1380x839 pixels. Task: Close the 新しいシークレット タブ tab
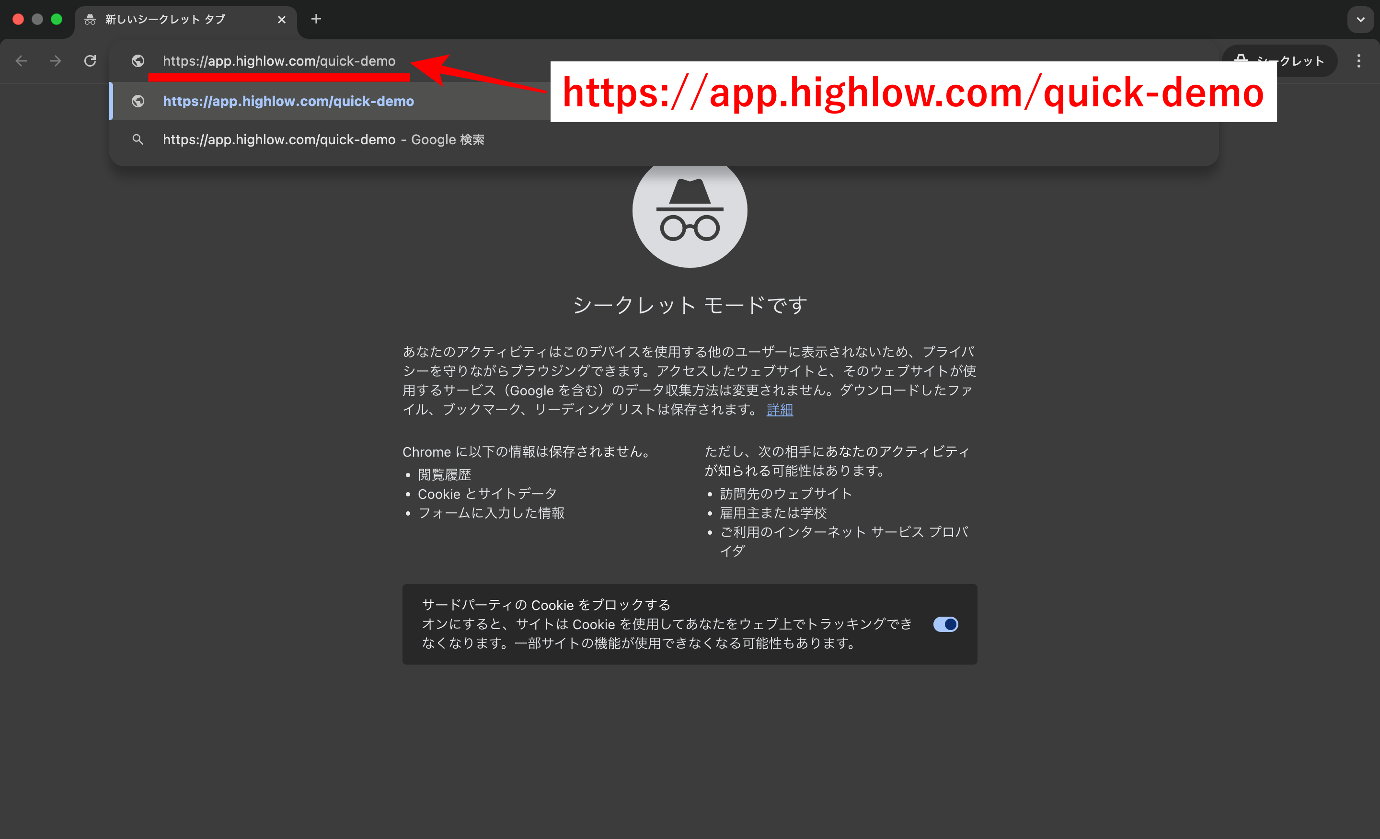coord(282,20)
